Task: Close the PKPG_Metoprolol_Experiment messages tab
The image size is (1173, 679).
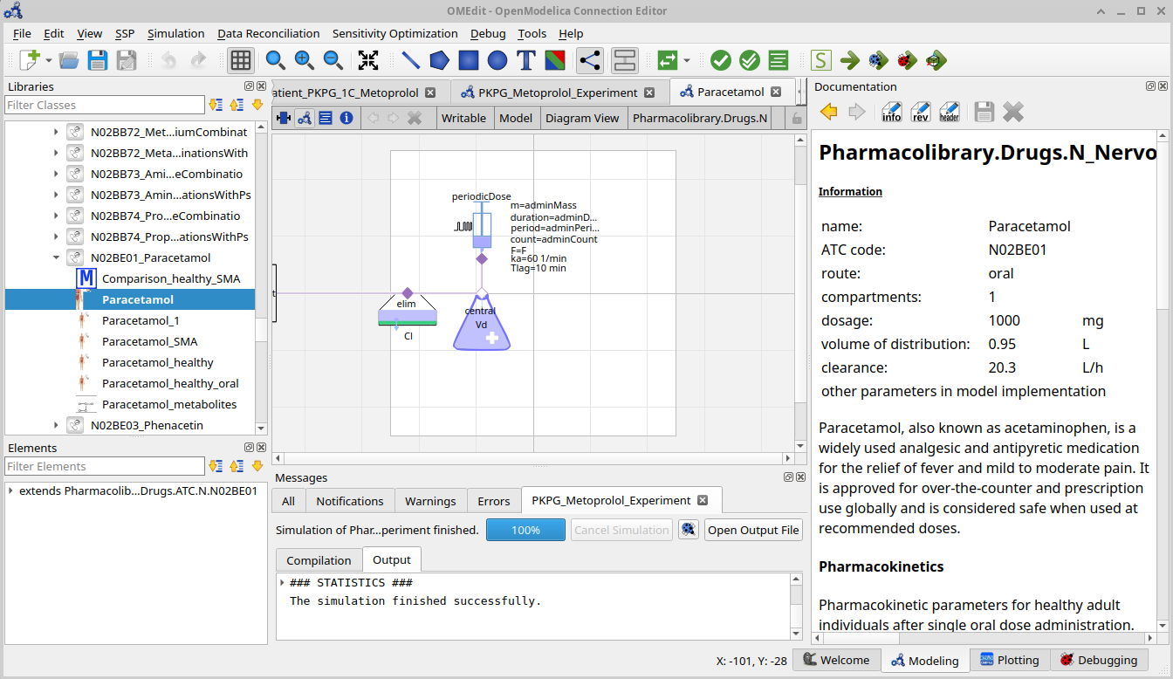Action: point(703,501)
